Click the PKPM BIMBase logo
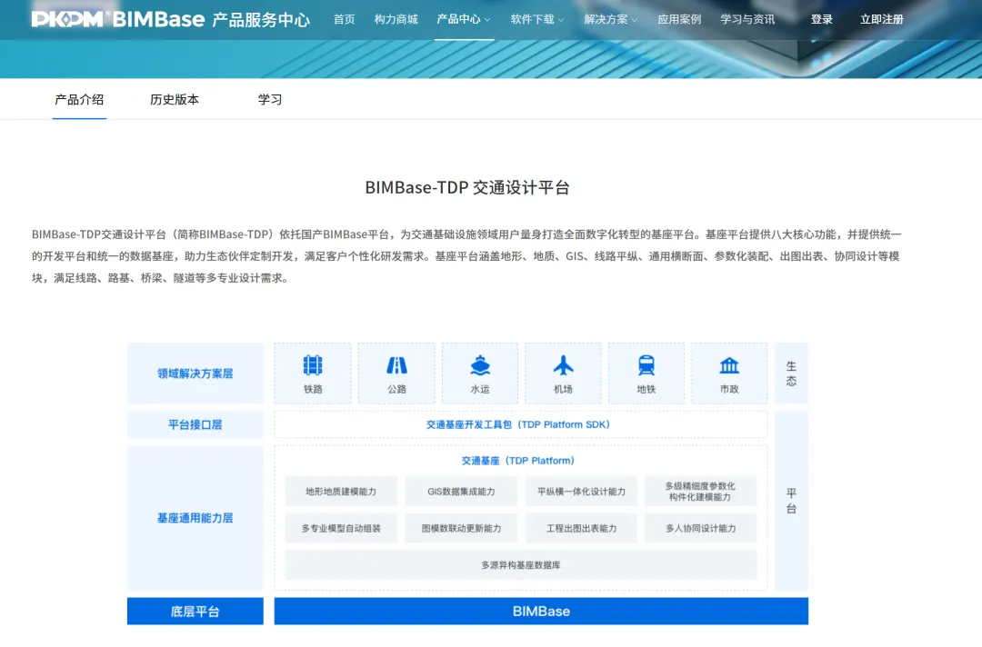Image resolution: width=982 pixels, height=647 pixels. click(117, 19)
